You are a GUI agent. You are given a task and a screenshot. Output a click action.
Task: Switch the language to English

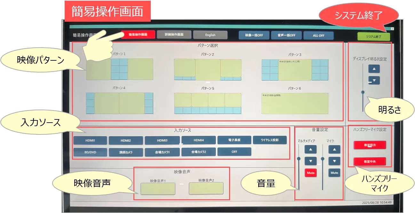tap(210, 35)
